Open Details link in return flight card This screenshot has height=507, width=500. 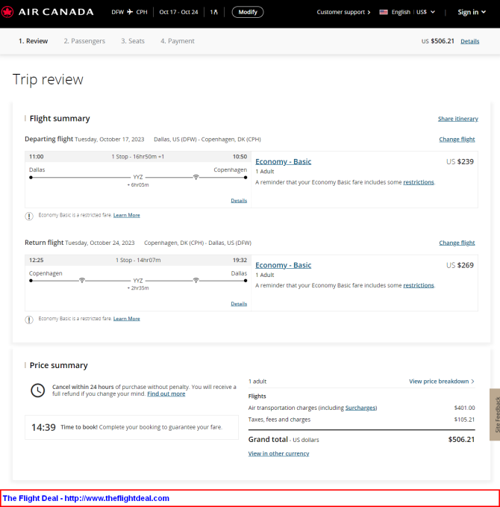click(x=239, y=304)
